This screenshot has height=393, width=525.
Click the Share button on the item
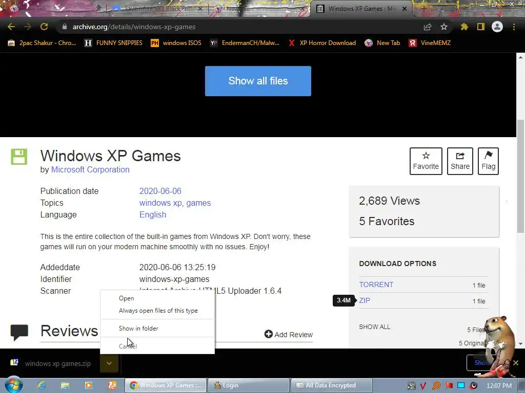460,161
